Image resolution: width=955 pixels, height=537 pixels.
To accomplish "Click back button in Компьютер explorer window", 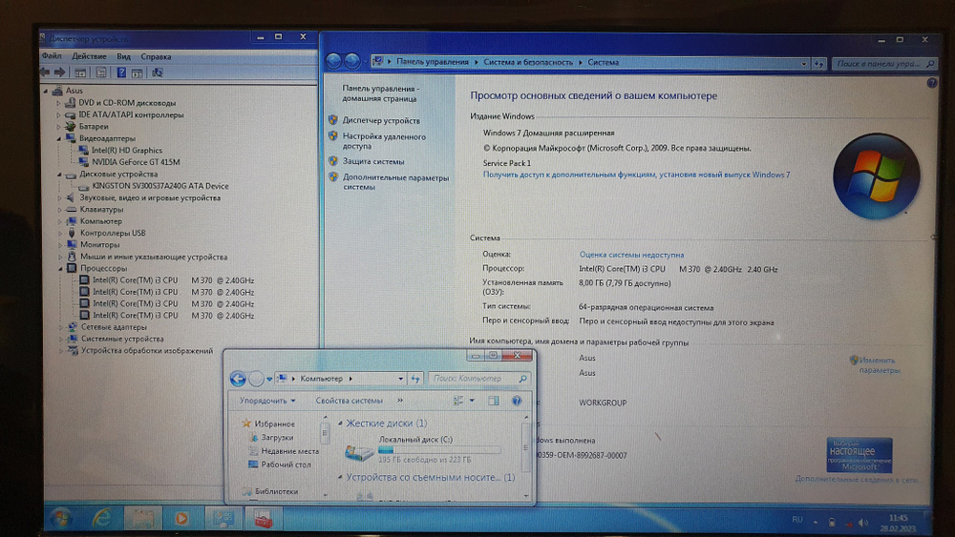I will click(238, 379).
